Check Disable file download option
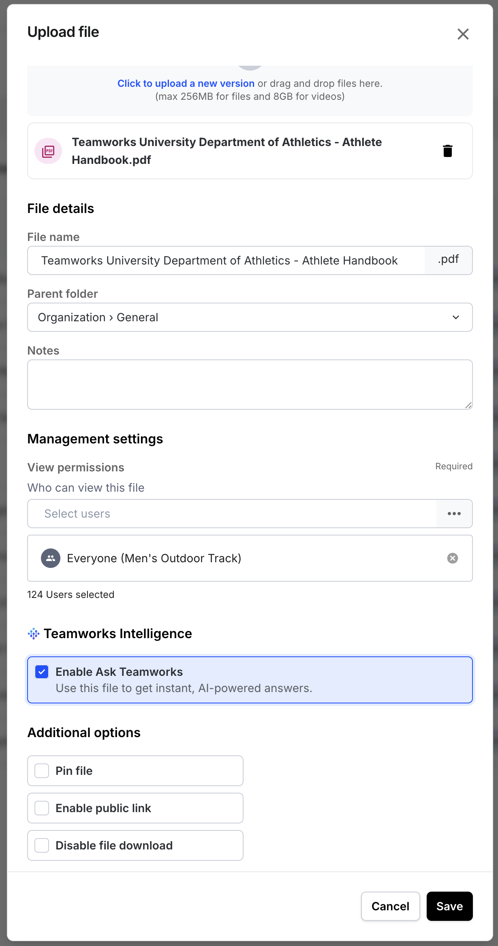Viewport: 498px width, 946px height. (42, 845)
